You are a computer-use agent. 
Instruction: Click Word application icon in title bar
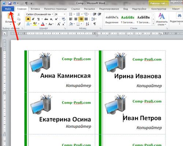pos(4,3)
